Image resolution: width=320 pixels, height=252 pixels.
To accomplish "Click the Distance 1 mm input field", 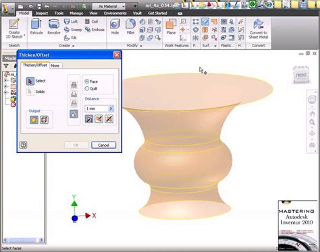I will [x=97, y=108].
